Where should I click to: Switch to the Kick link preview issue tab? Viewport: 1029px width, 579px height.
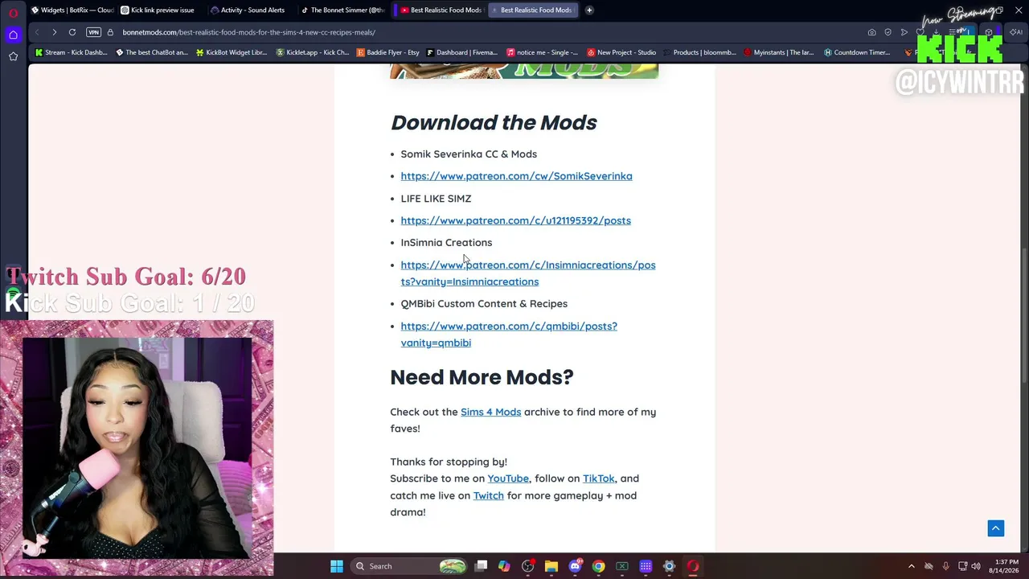(x=162, y=10)
